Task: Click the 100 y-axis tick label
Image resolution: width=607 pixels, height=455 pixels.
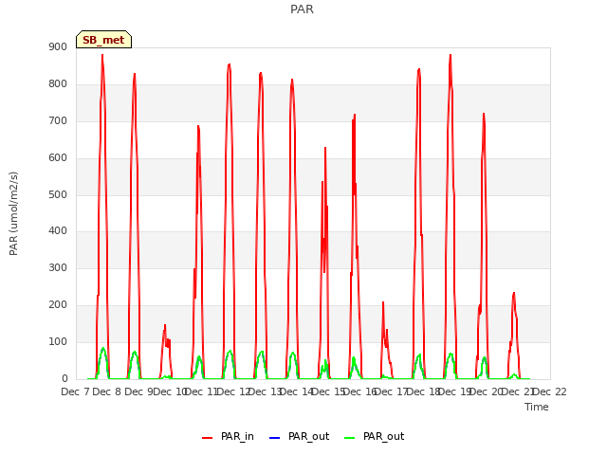Action: [58, 341]
